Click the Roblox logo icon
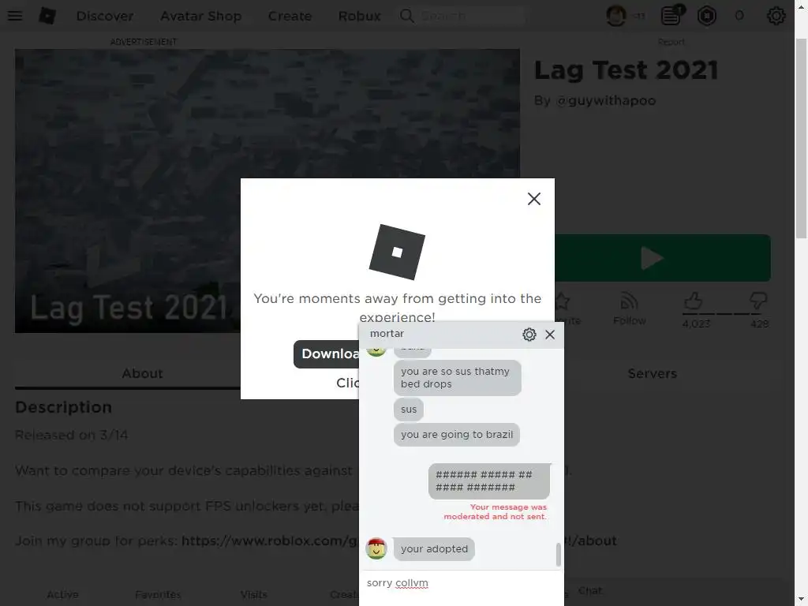This screenshot has width=808, height=606. pos(47,16)
